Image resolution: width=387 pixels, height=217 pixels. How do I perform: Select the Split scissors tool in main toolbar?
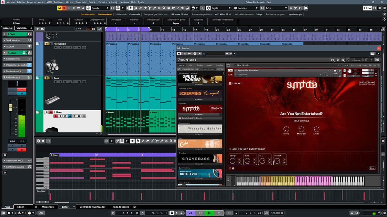(x=150, y=8)
